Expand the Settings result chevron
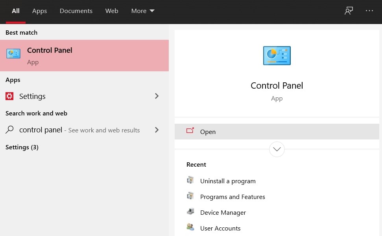Viewport: 382px width, 236px height. pyautogui.click(x=157, y=96)
